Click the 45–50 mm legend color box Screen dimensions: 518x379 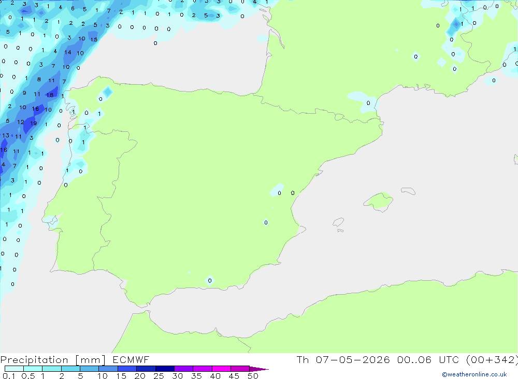pyautogui.click(x=240, y=369)
